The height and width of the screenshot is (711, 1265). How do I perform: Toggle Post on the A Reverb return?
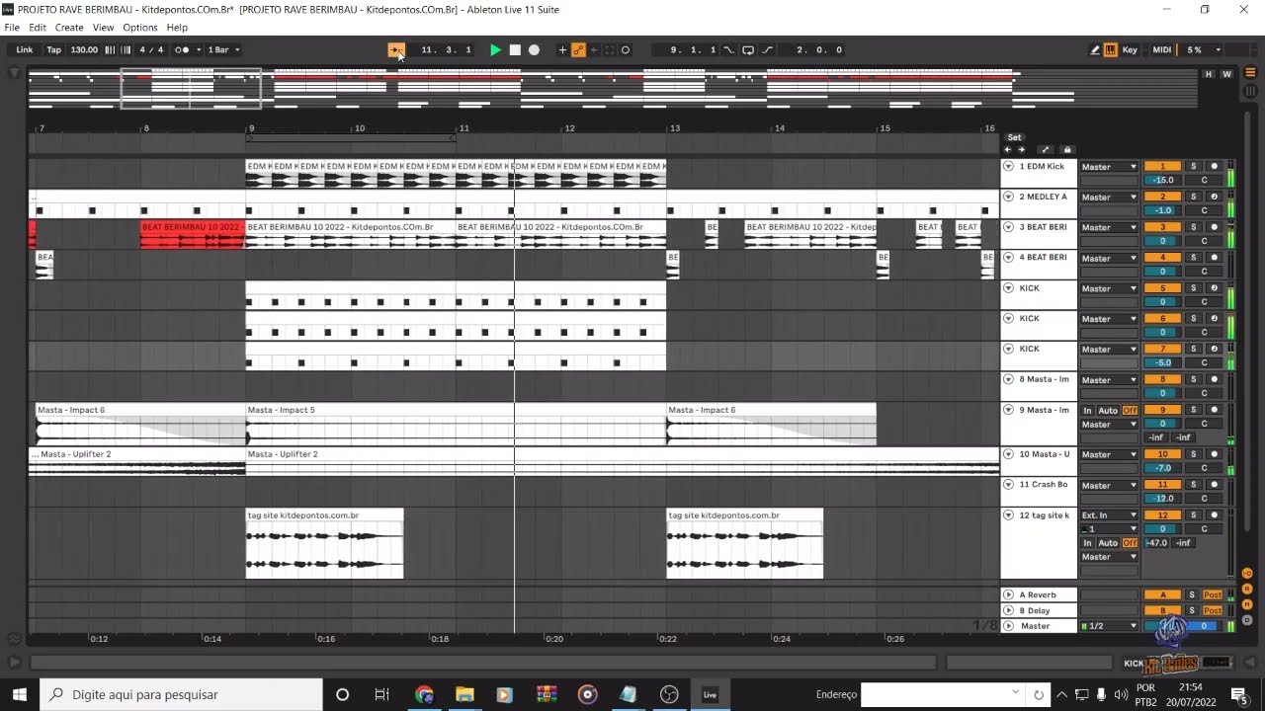[1213, 594]
